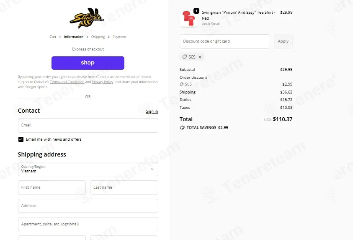
Task: Click the SCS tag icon under Order discount
Action: pyautogui.click(x=181, y=84)
